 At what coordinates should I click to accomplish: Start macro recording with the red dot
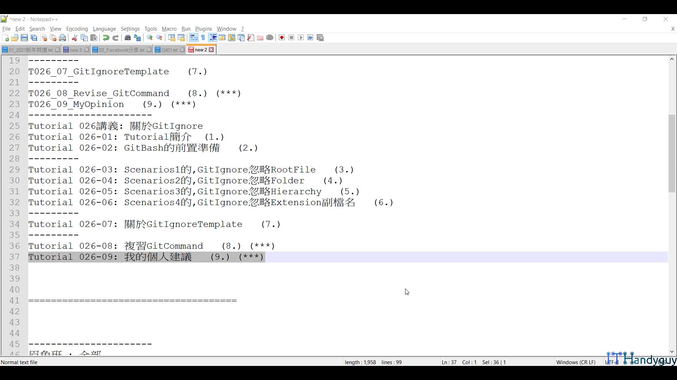point(282,38)
